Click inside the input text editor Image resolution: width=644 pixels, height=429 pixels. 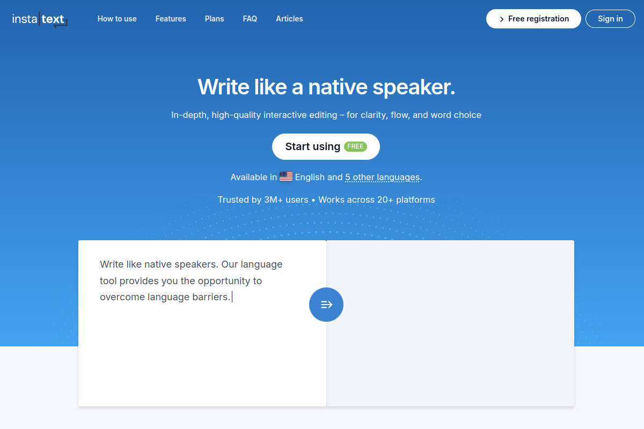coord(202,323)
